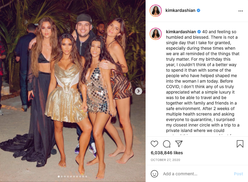The width and height of the screenshot is (248, 182).
Task: Save the post with the bookmark icon
Action: coord(240,144)
